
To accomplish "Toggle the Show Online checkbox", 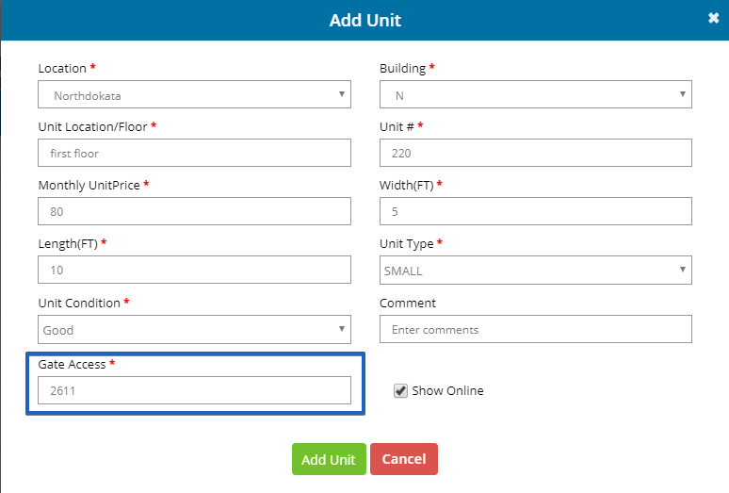I will pyautogui.click(x=400, y=390).
